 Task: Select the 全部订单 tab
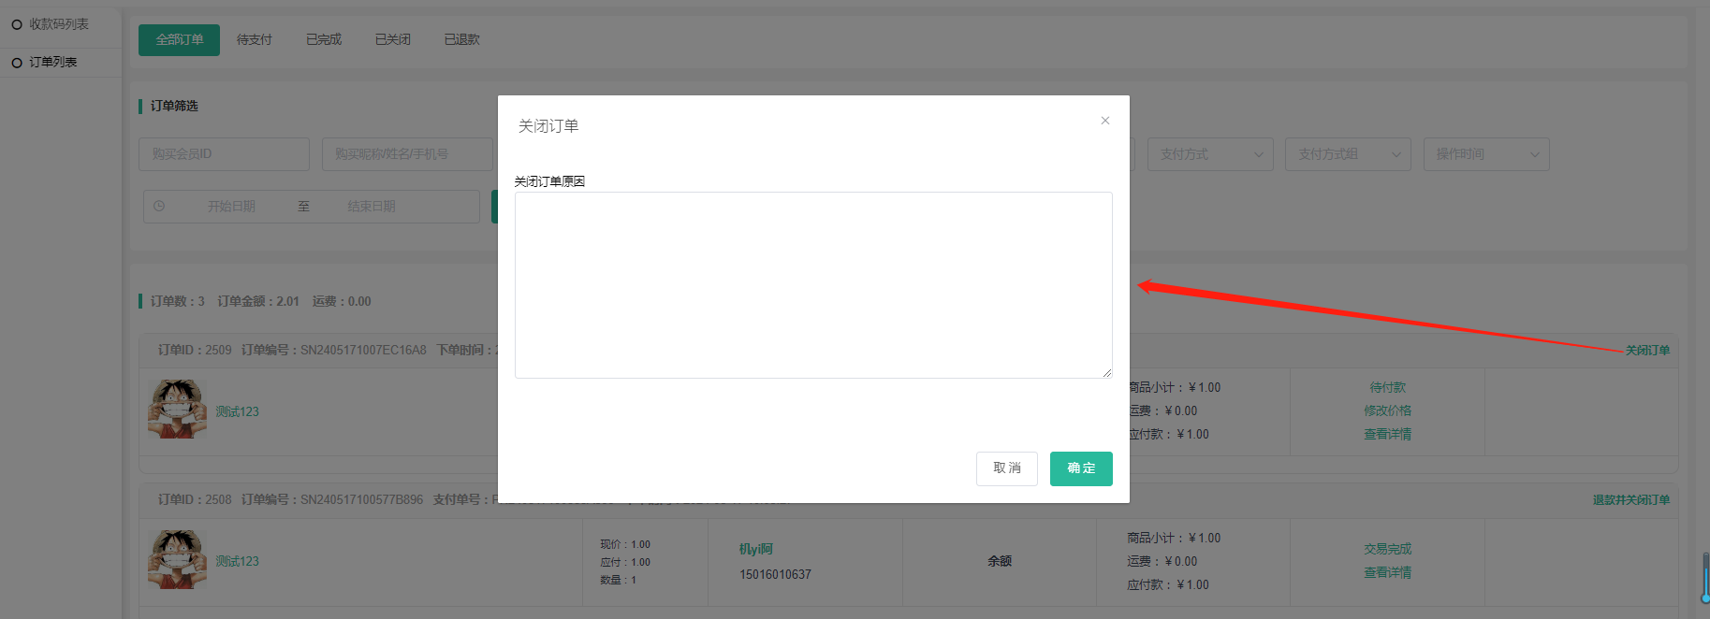(x=179, y=40)
